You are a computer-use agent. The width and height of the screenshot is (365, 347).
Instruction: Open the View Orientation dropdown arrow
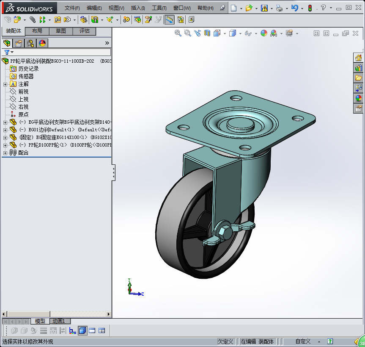(225, 33)
